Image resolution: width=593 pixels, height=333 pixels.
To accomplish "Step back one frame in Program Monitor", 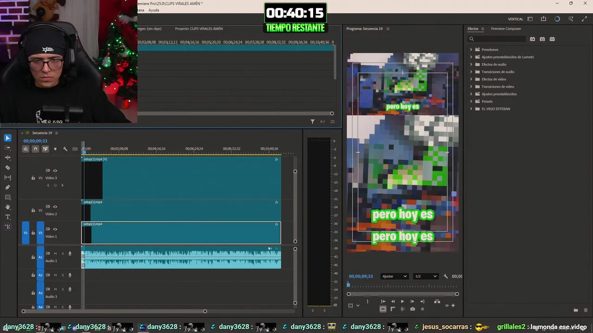I will pyautogui.click(x=393, y=301).
